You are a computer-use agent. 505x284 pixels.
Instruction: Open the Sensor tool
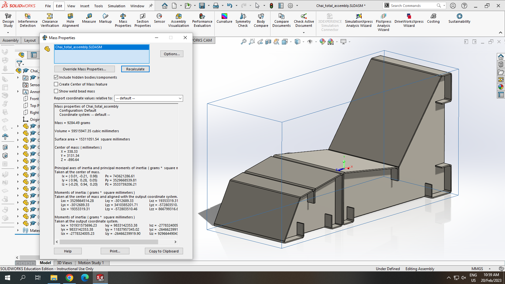pyautogui.click(x=159, y=18)
